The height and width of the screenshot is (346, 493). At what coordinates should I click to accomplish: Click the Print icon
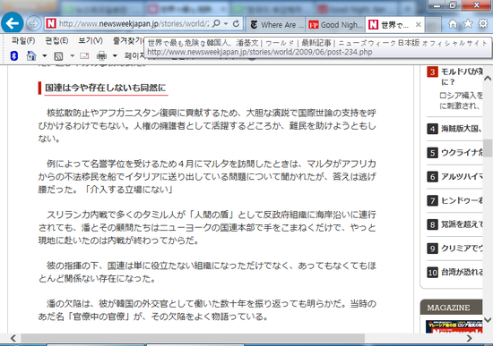(101, 55)
